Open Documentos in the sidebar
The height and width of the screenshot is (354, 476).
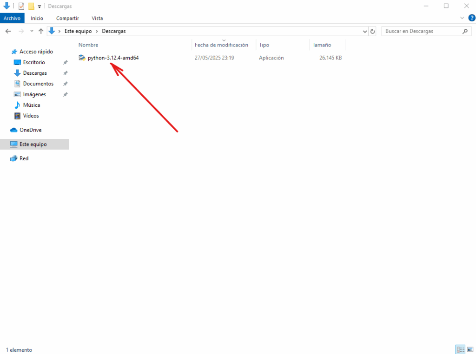(38, 84)
